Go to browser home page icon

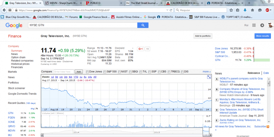(x=252, y=10)
